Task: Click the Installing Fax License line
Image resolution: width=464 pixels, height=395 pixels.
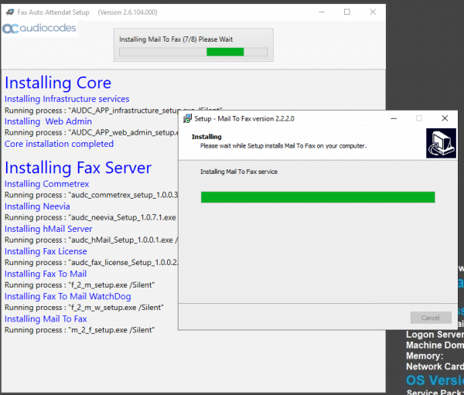Action: tap(46, 251)
